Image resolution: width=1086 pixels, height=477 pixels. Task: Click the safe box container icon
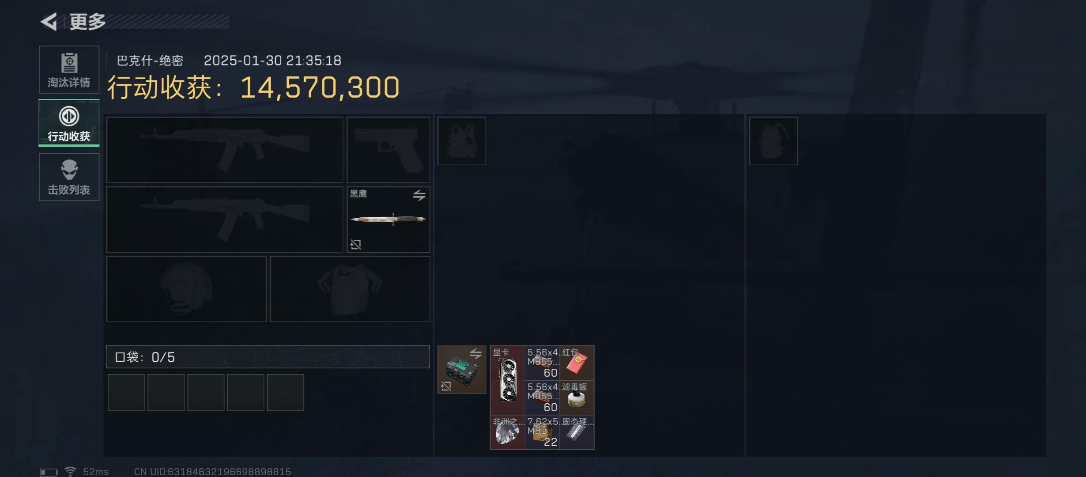pos(462,370)
